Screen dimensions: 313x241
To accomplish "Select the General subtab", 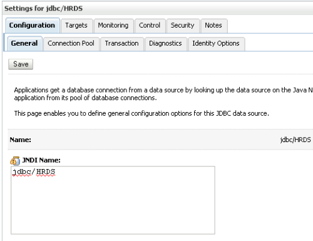I will point(24,43).
